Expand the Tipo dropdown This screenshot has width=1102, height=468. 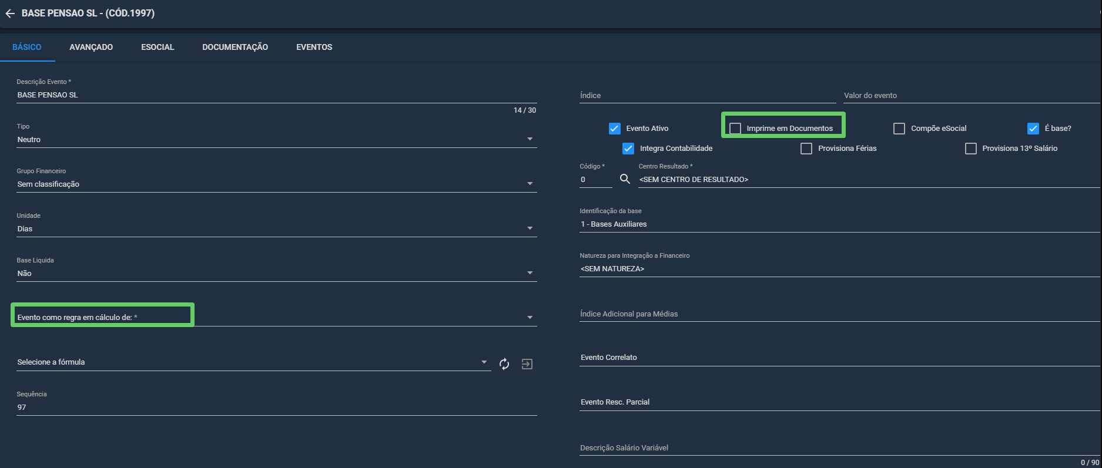(277, 140)
